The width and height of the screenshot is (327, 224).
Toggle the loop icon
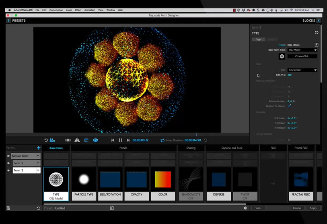(162, 140)
